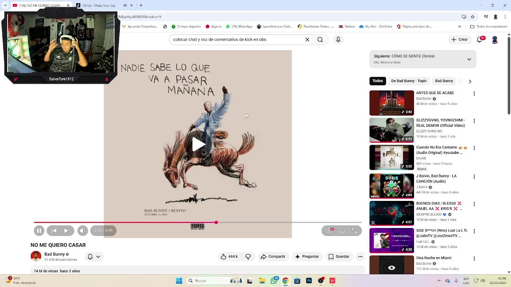Open the My files - OneDrive bookmark
This screenshot has height=287, width=511.
pyautogui.click(x=376, y=27)
